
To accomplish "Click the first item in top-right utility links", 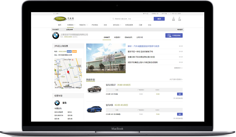I will pyautogui.click(x=145, y=13).
